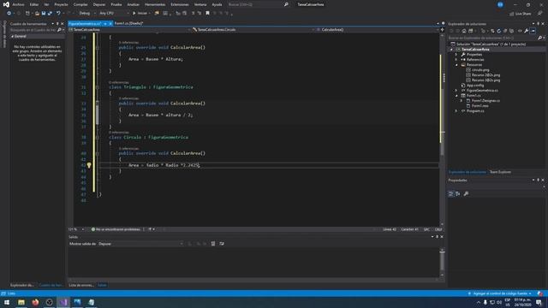This screenshot has width=548, height=308.
Task: Switch to the Team Explorer tab
Action: coord(500,172)
